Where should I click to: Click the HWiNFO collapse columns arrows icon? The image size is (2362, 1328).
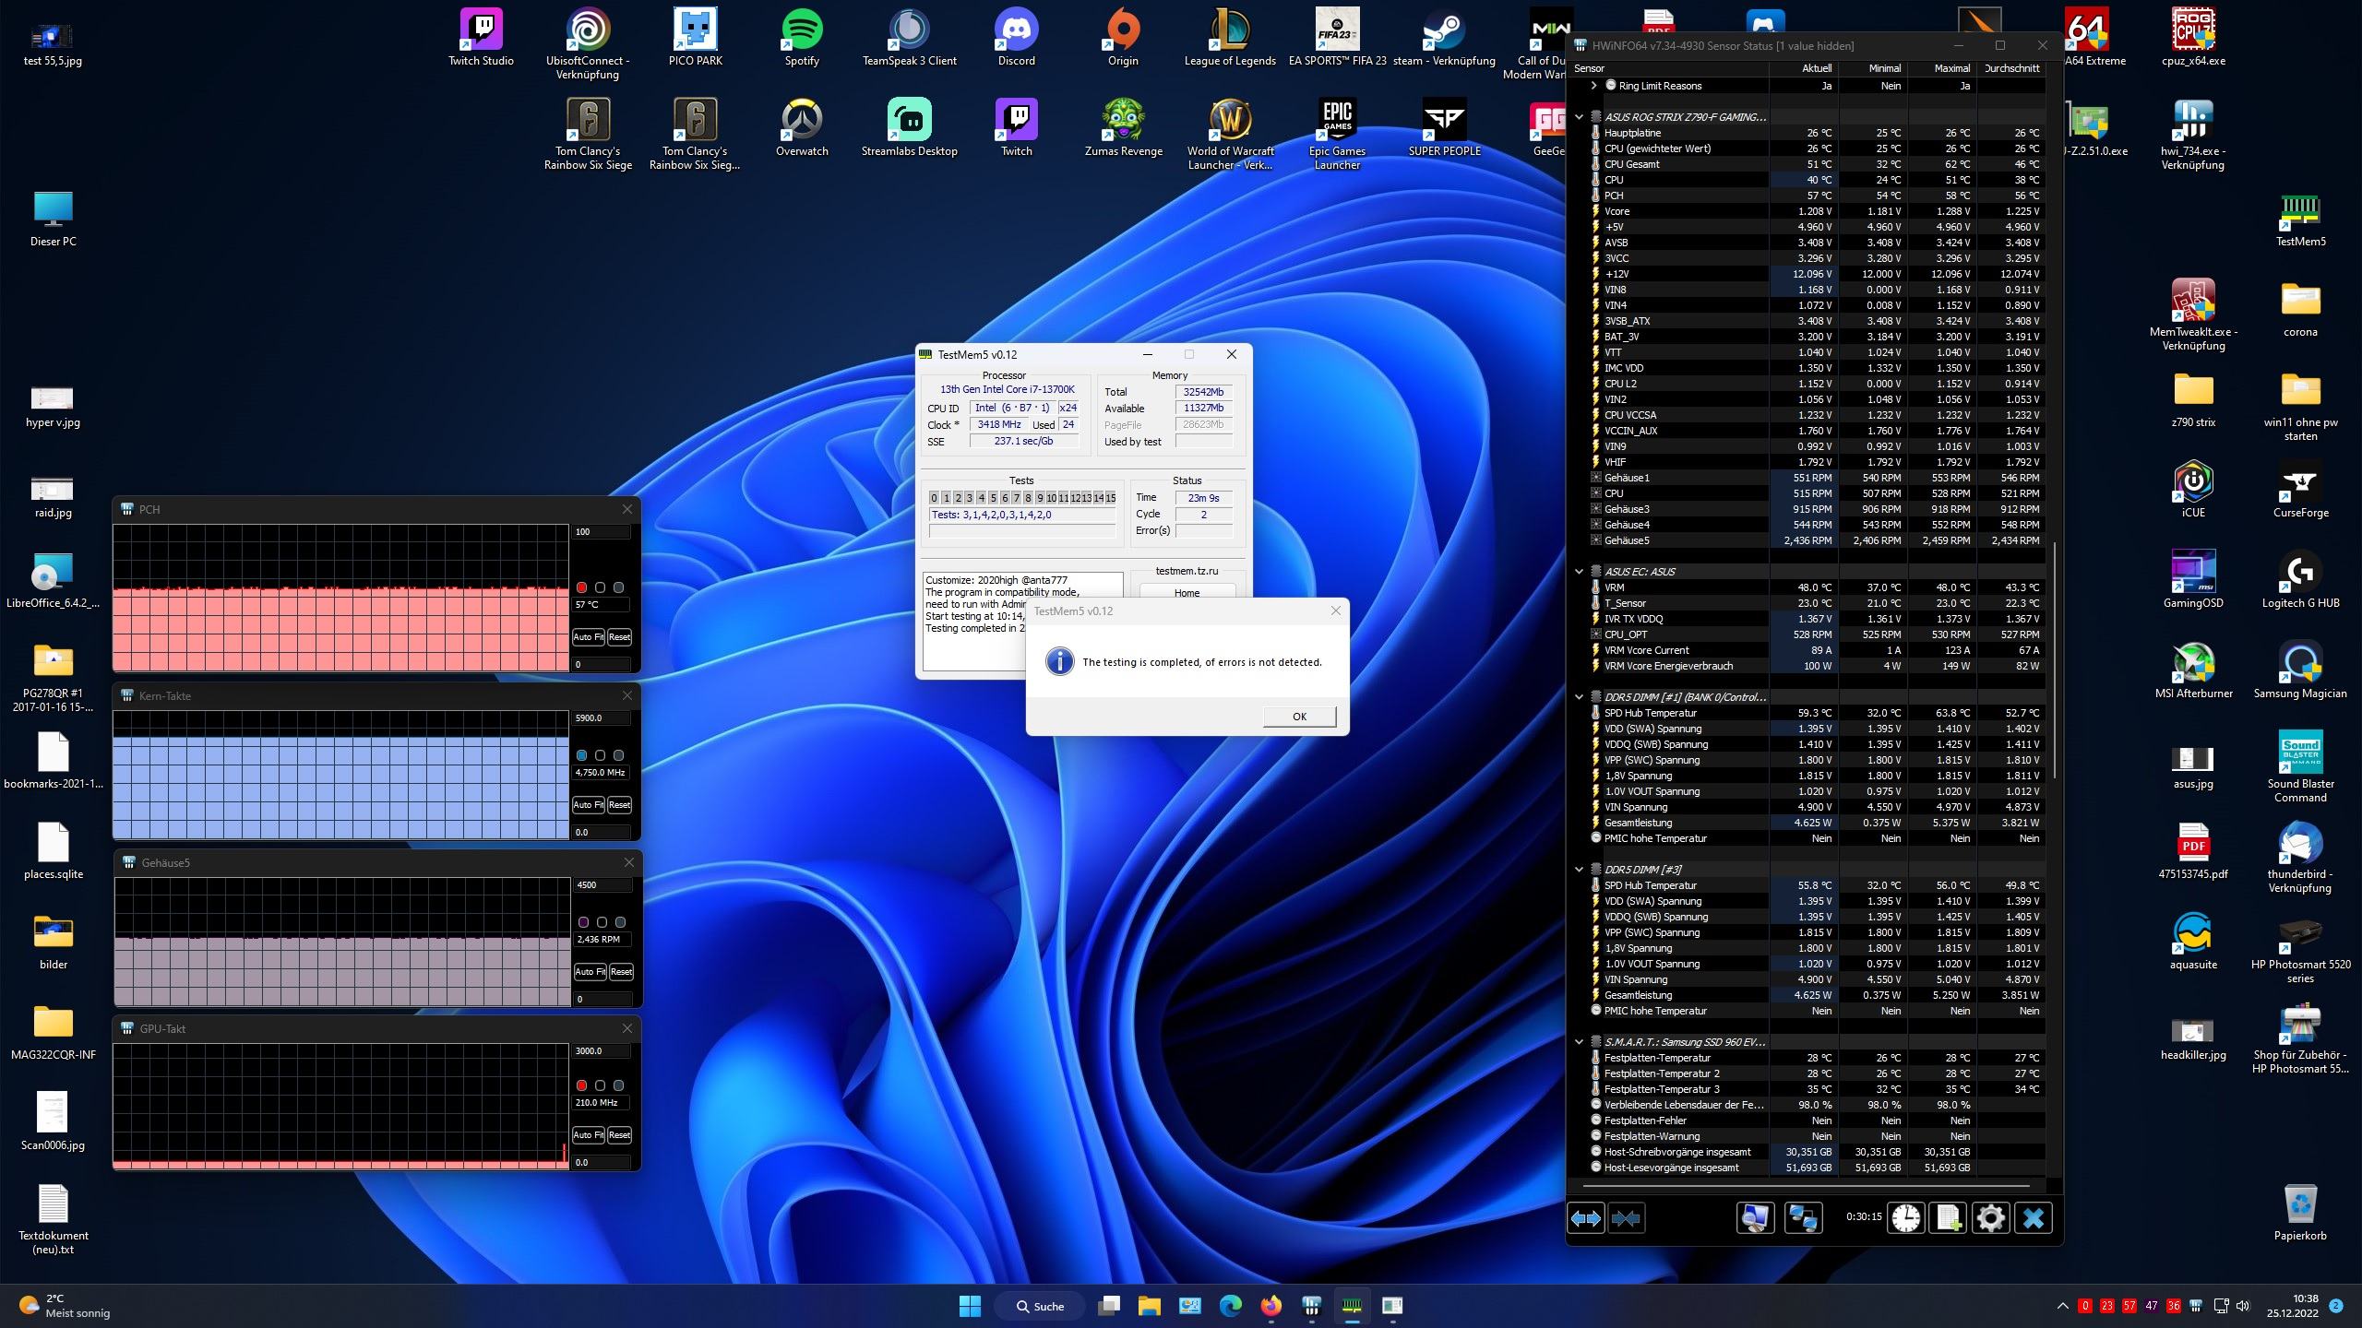click(x=1626, y=1218)
